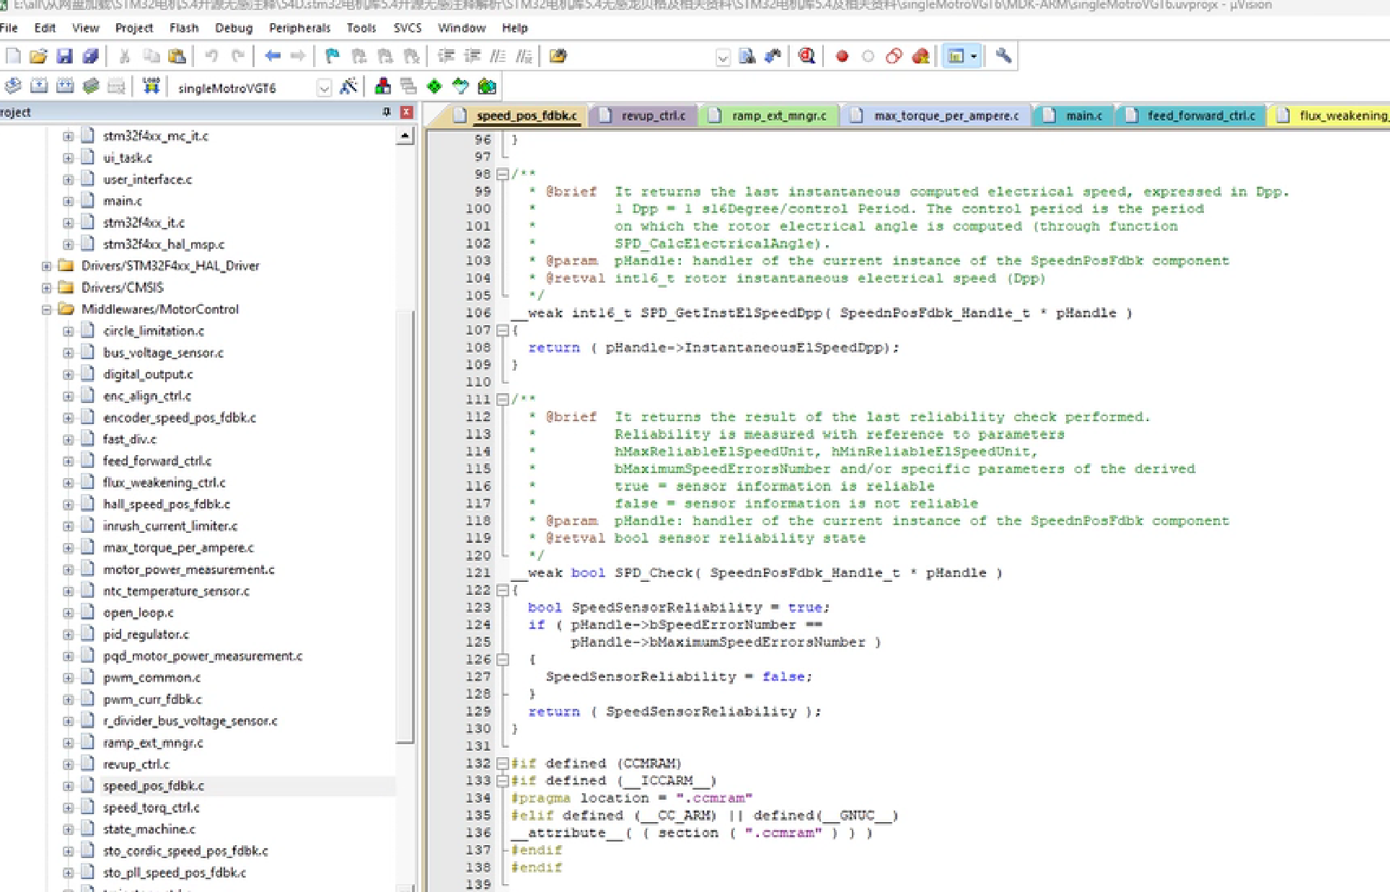This screenshot has height=892, width=1390.
Task: Click the Download to flash icon
Action: 151,87
